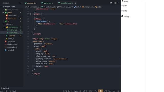Image resolution: width=164 pixels, height=92 pixels.
Task: Open notifications bell in status bar
Action: click(x=118, y=91)
